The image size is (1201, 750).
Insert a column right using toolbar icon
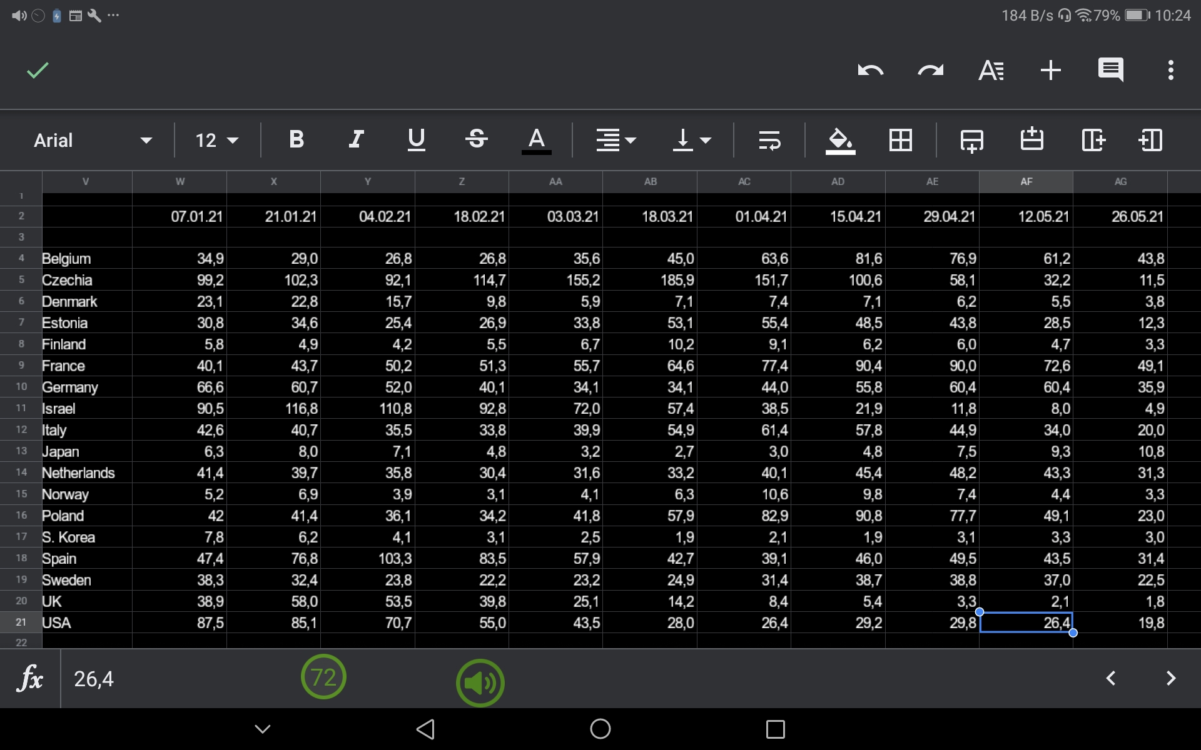click(x=1093, y=140)
